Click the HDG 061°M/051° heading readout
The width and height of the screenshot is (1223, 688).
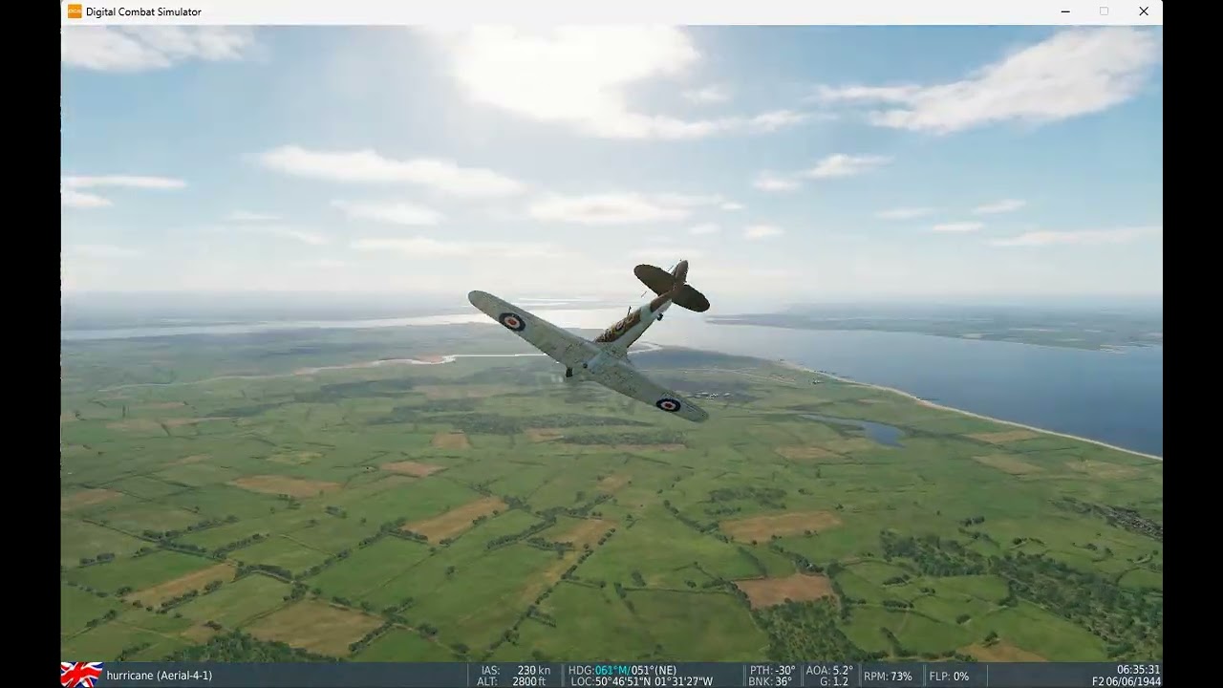[x=622, y=670]
